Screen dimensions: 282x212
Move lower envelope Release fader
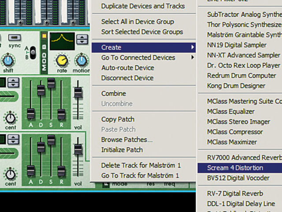coord(61,171)
